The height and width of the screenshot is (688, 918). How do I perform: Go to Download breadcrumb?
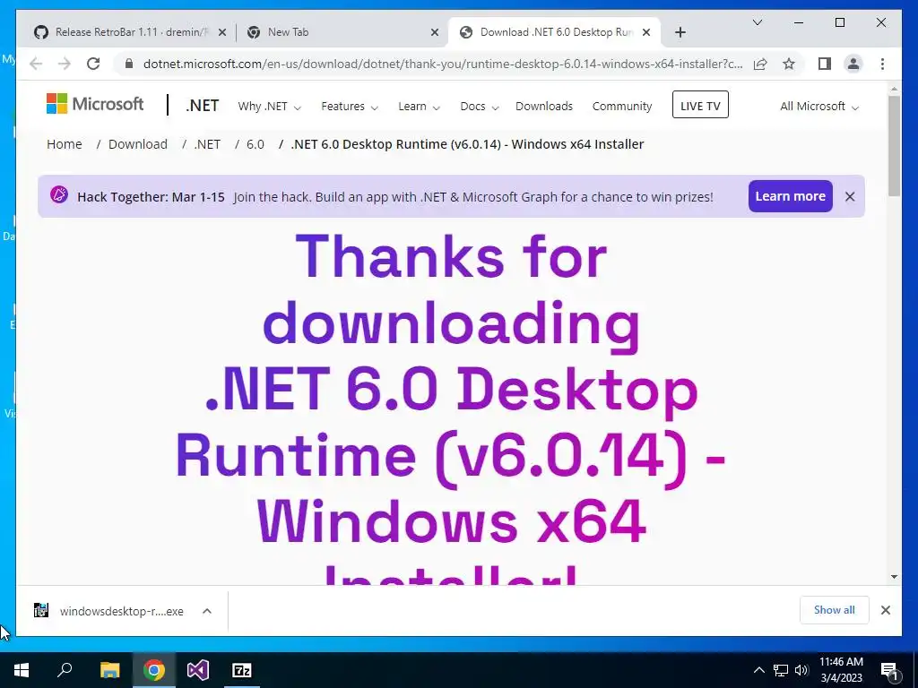point(137,144)
